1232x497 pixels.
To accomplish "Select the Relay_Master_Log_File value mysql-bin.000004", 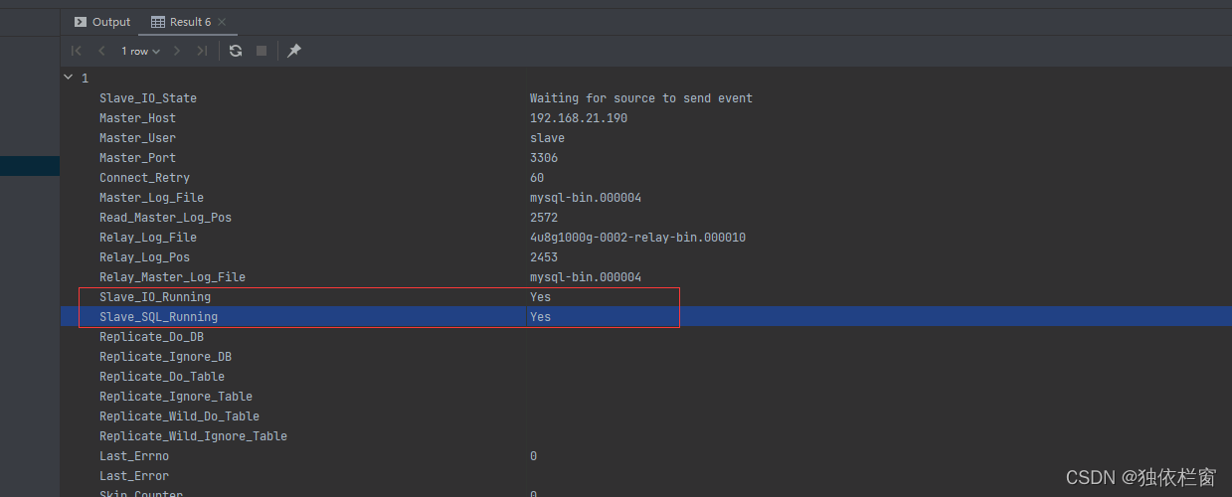I will [586, 277].
